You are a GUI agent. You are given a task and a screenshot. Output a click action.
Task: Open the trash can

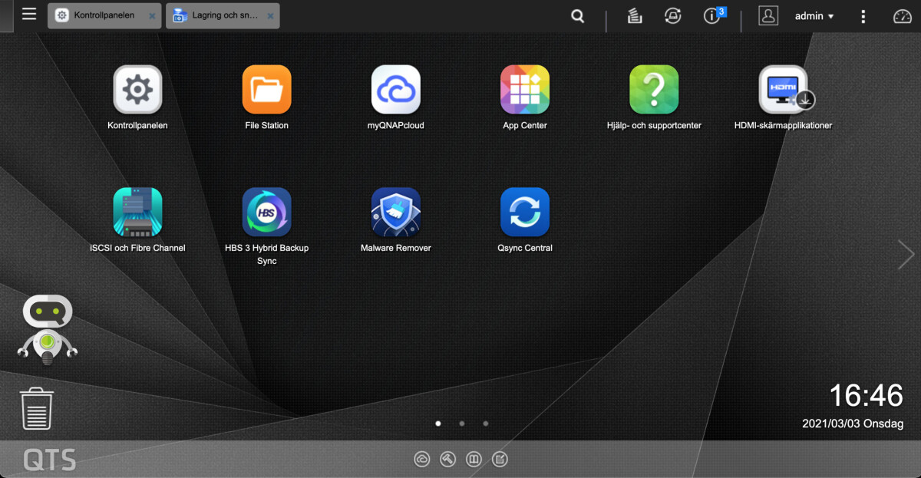pyautogui.click(x=36, y=408)
